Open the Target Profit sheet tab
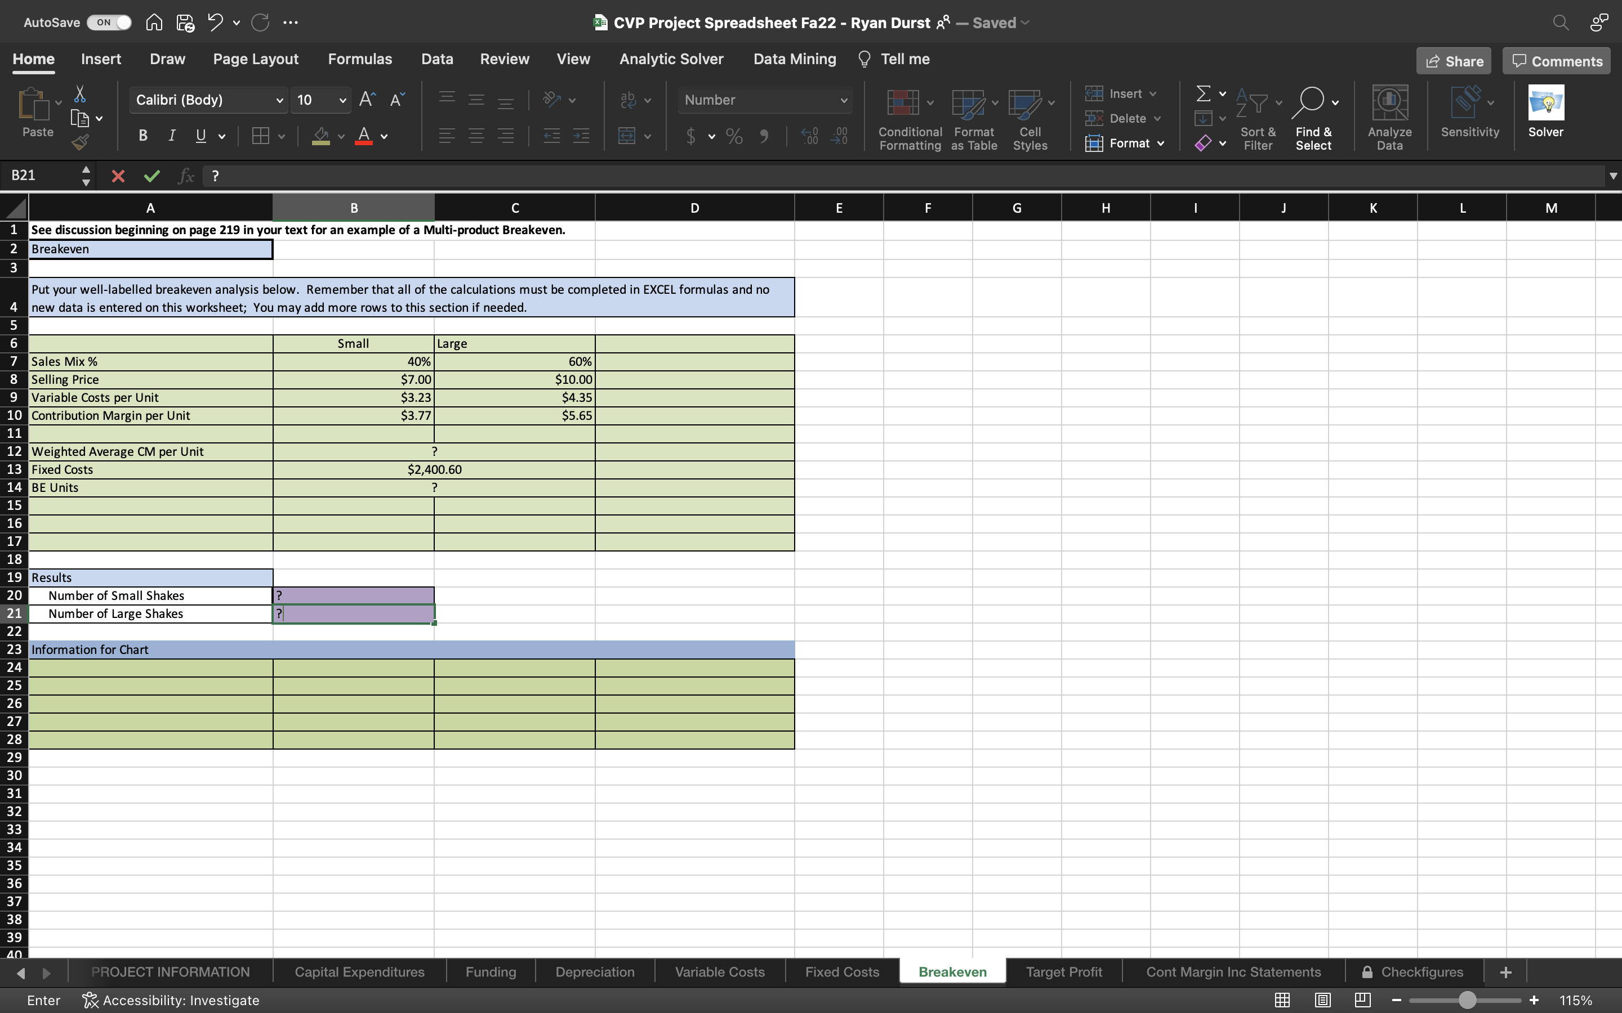 (x=1064, y=971)
